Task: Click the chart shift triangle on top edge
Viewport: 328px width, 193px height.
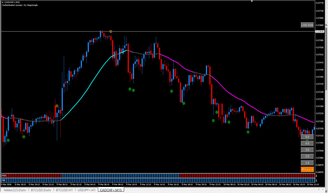Action: 252,1
